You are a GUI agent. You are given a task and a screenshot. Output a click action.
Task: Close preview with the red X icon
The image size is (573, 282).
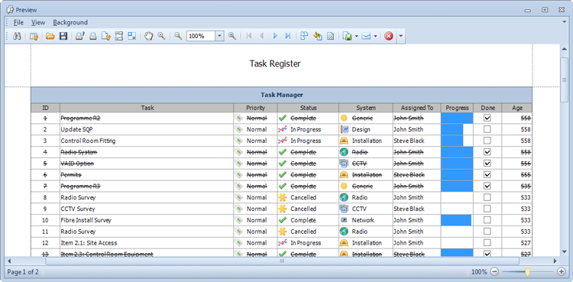pos(389,36)
